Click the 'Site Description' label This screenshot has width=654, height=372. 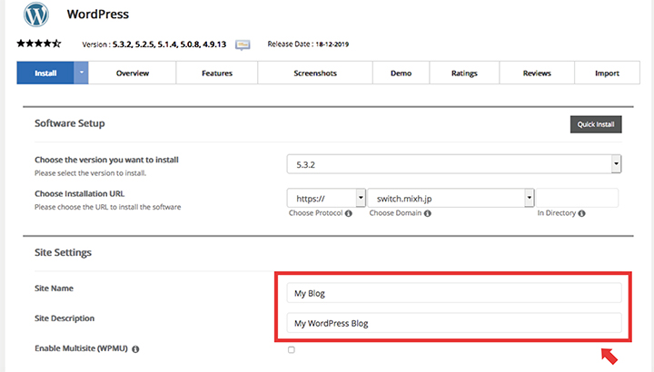coord(64,318)
